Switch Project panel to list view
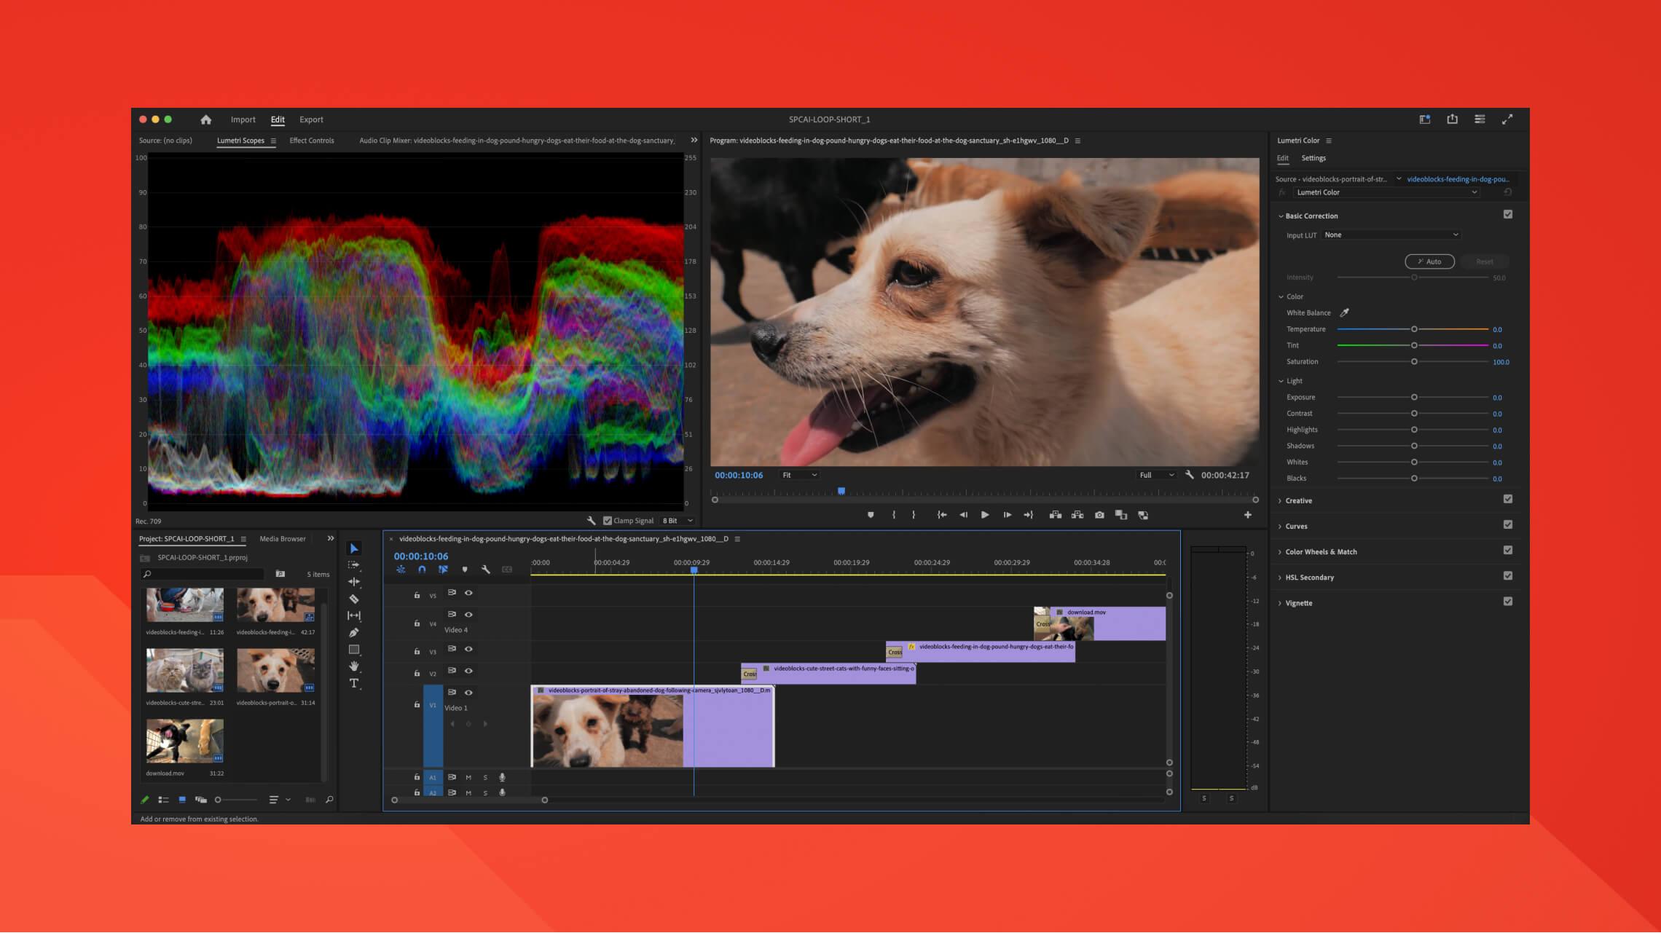The height and width of the screenshot is (933, 1661). (x=163, y=800)
